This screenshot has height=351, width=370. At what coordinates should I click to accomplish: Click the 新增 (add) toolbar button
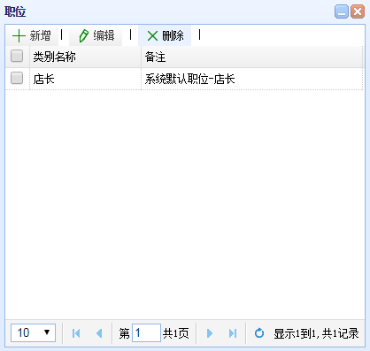pyautogui.click(x=32, y=35)
